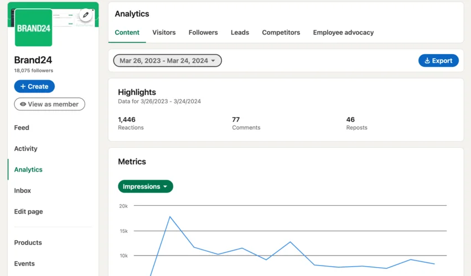Switch to the Content tab

(127, 33)
